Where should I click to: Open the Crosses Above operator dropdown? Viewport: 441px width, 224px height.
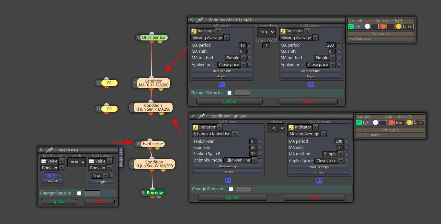(x=266, y=32)
